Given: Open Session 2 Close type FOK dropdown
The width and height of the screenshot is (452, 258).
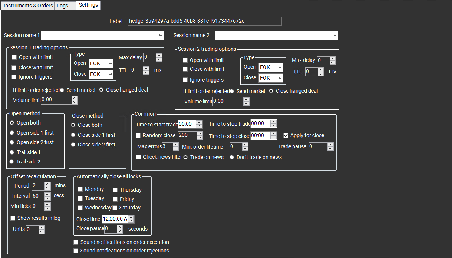Looking at the screenshot, I should (x=271, y=78).
